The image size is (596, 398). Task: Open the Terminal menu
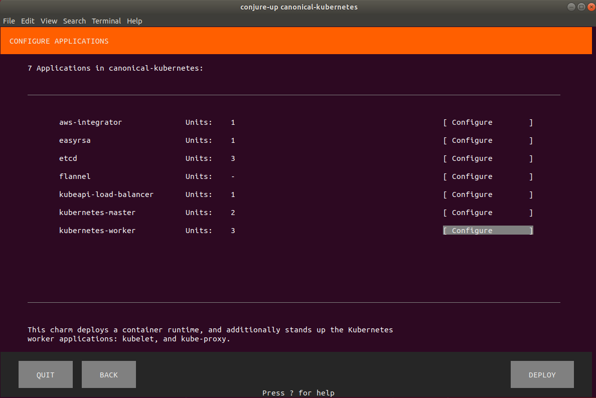coord(106,21)
